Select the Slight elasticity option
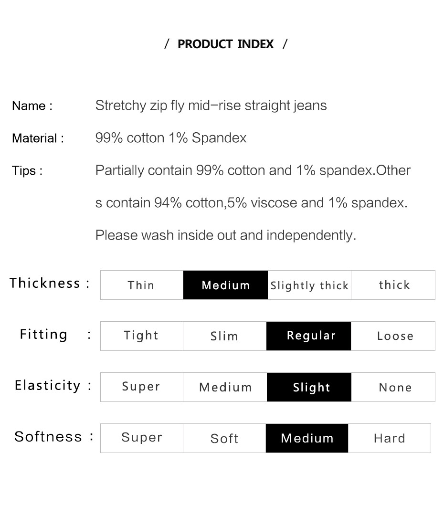Image resolution: width=444 pixels, height=506 pixels. [309, 387]
